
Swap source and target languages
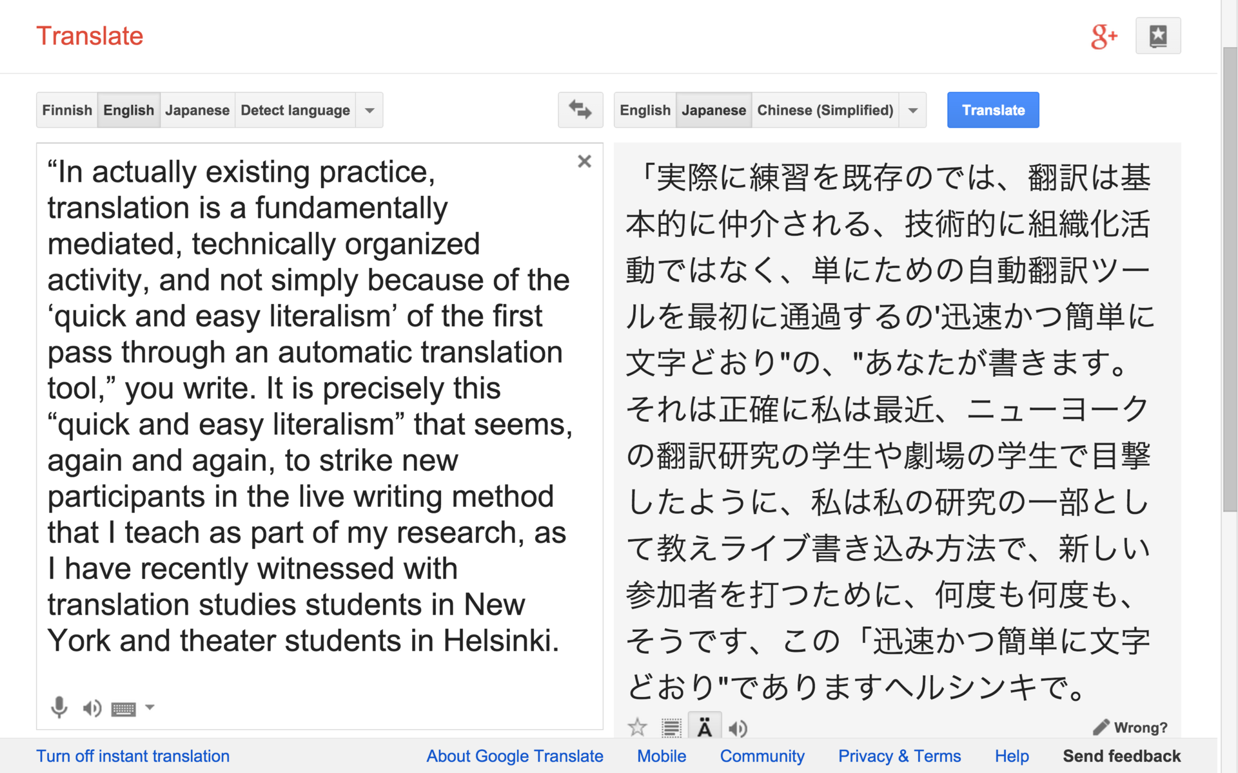tap(580, 110)
